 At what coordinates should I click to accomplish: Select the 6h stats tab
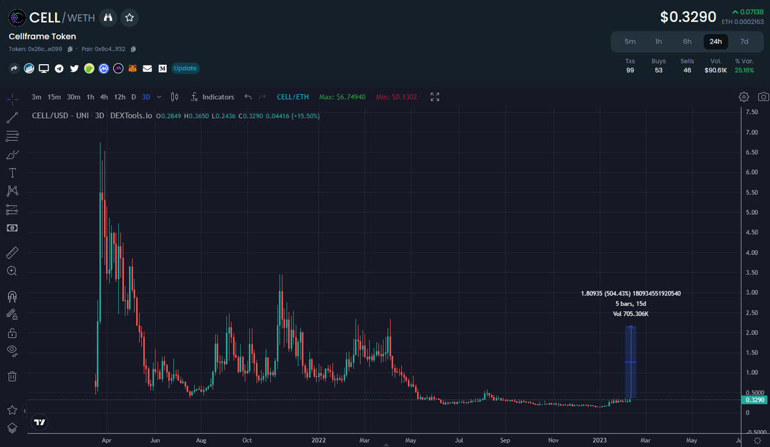[687, 42]
